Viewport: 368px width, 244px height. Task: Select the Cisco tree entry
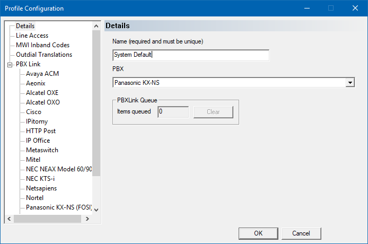pyautogui.click(x=33, y=112)
